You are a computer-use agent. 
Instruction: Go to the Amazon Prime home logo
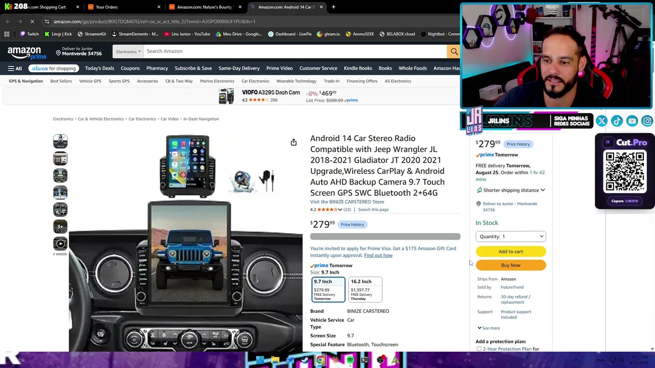27,53
